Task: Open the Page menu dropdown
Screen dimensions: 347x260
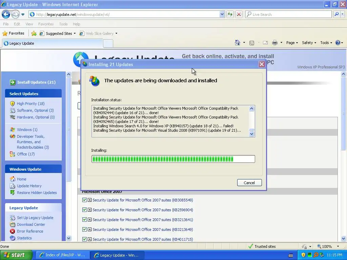Action: [292, 43]
